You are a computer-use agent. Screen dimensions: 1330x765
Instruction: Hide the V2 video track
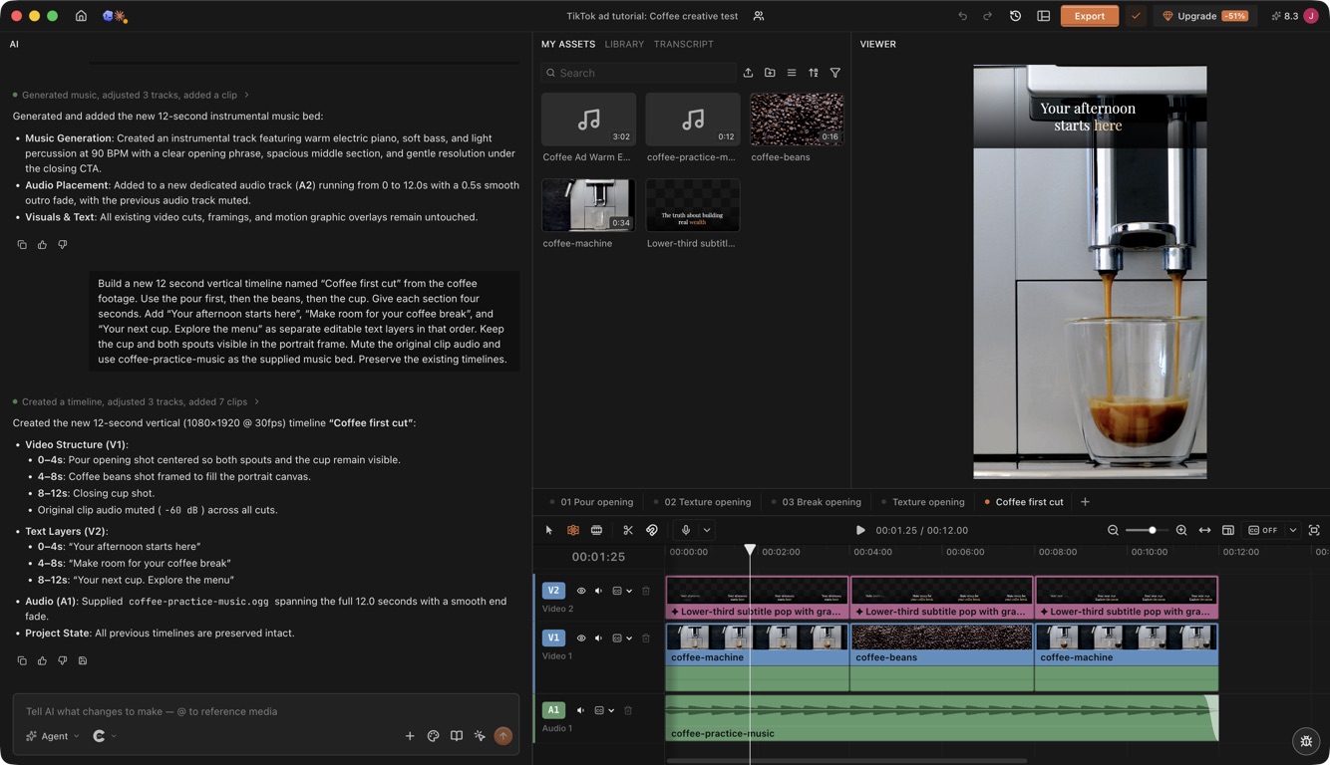[581, 591]
